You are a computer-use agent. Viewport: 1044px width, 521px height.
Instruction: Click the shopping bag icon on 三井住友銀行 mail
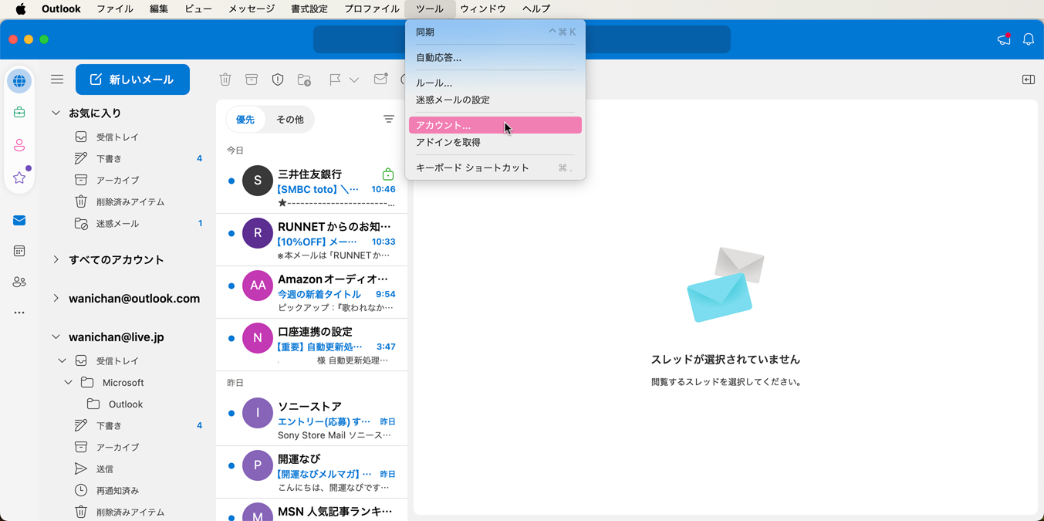(x=388, y=174)
